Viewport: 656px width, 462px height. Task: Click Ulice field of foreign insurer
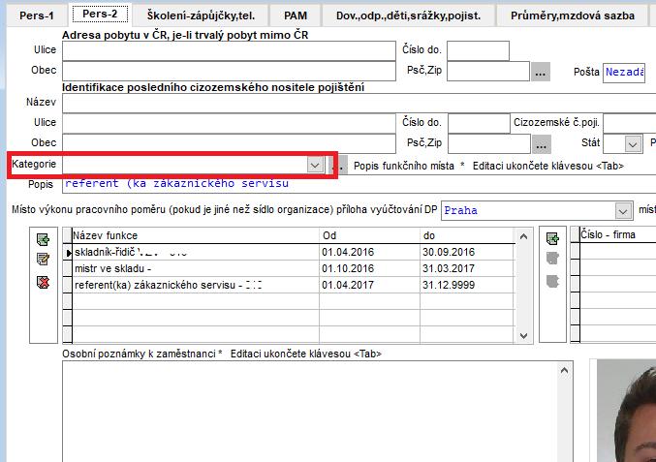tap(229, 123)
